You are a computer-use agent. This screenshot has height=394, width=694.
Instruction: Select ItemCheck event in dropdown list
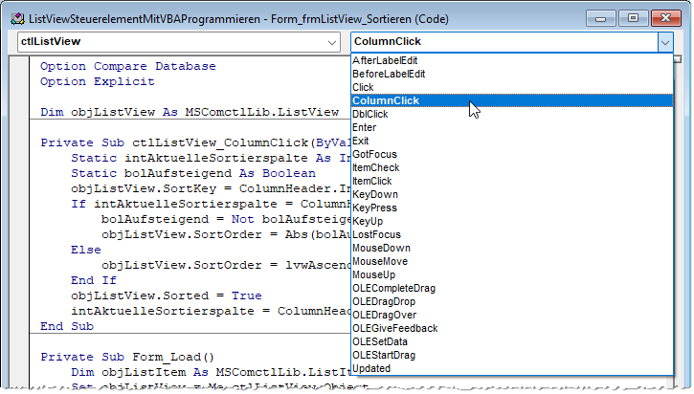pyautogui.click(x=376, y=167)
